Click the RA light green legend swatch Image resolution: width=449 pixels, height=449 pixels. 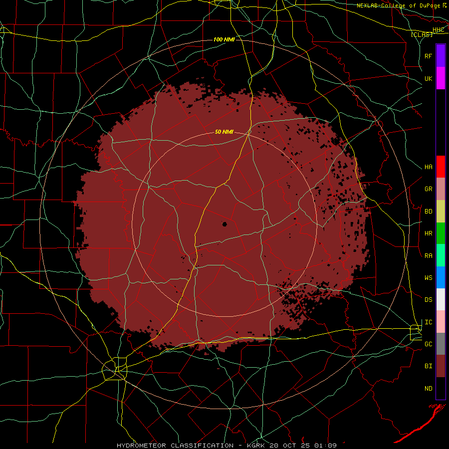(x=441, y=255)
